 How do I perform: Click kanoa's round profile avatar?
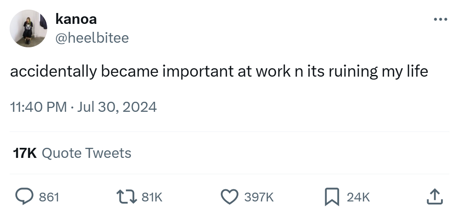tap(28, 28)
